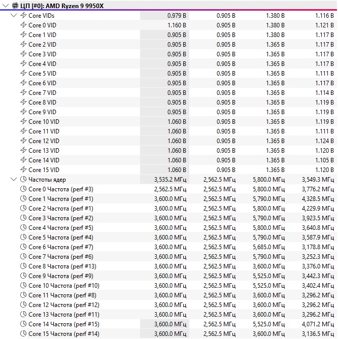Select Core 9 Частота (perf #9) row

click(x=178, y=276)
